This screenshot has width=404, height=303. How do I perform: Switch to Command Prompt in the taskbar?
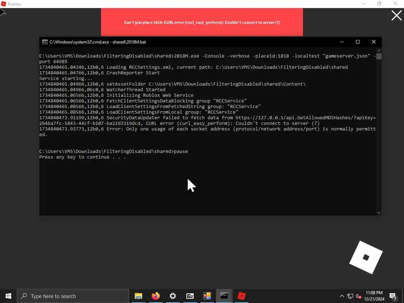click(x=224, y=296)
